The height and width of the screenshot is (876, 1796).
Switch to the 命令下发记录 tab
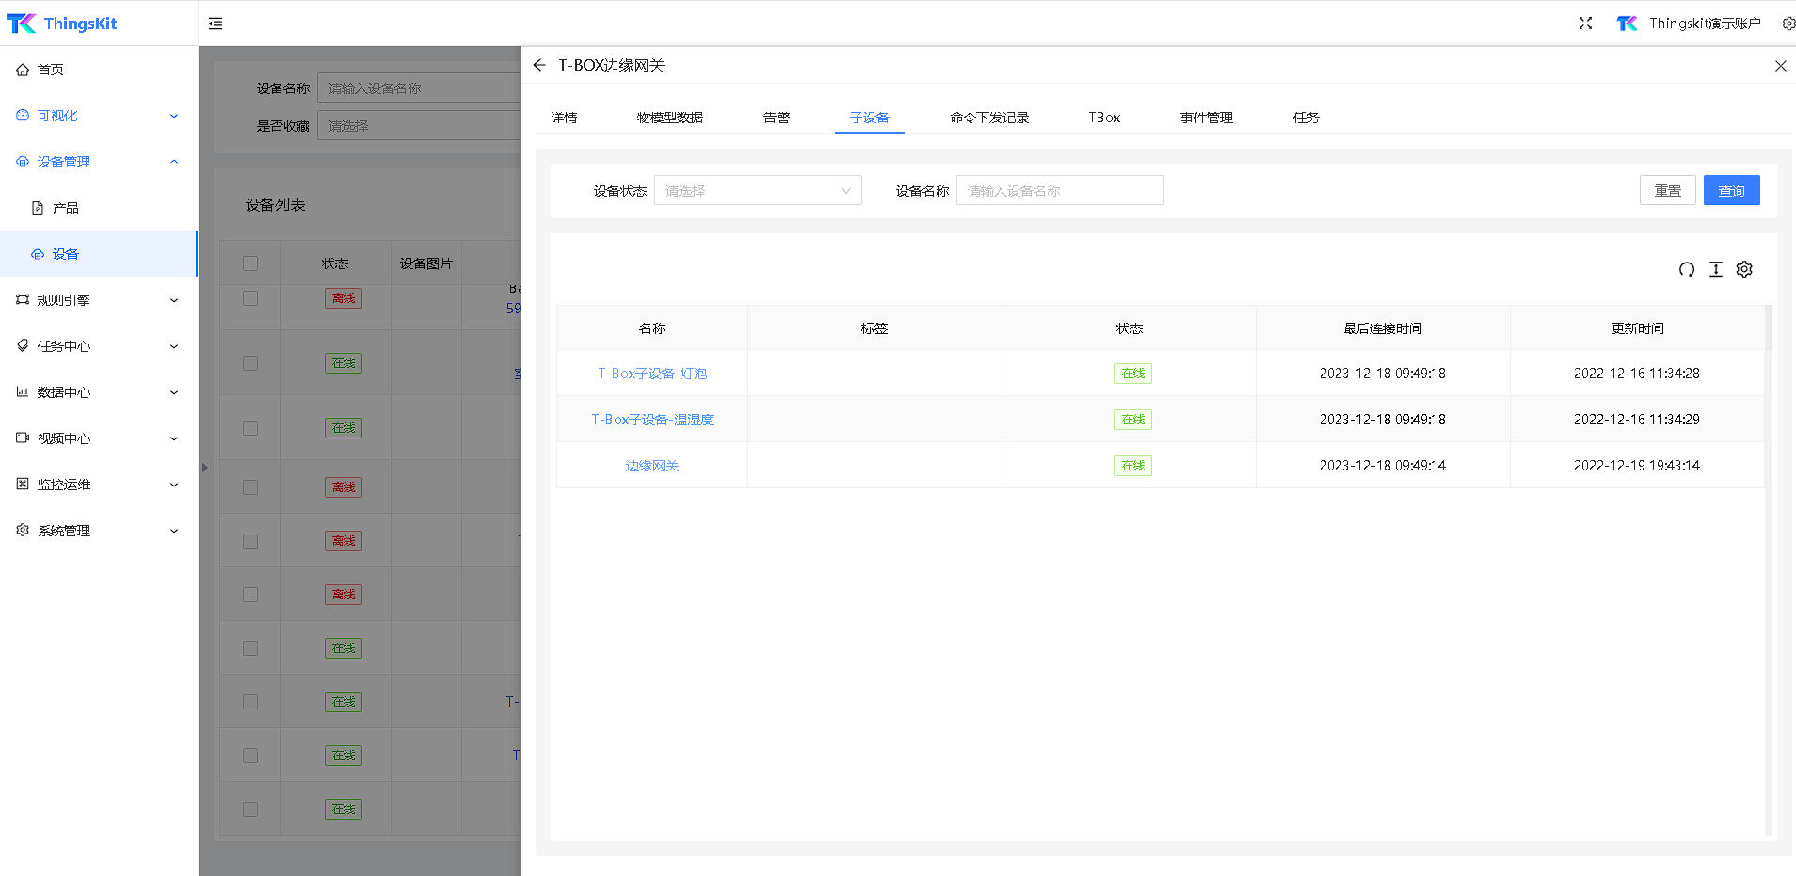[988, 118]
